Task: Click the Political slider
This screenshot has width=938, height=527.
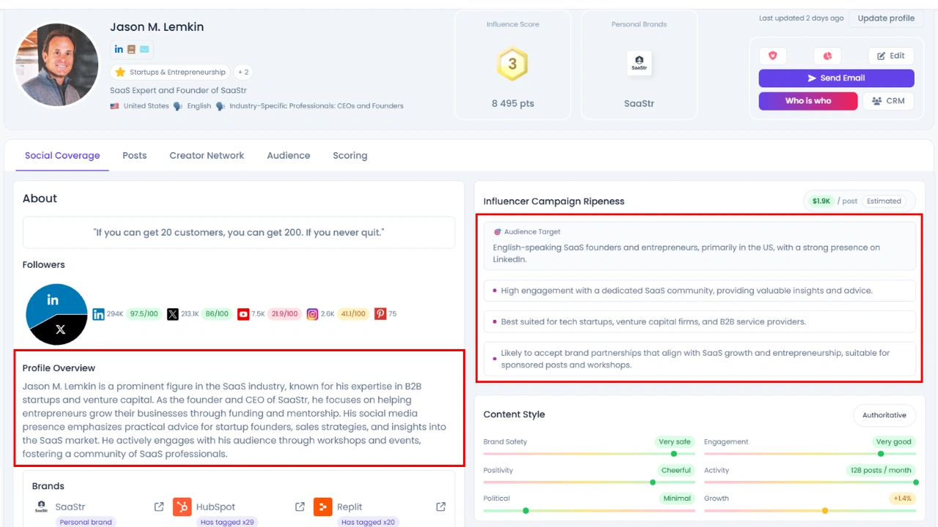Action: [589, 510]
